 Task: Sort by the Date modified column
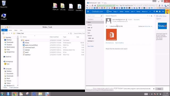(x=54, y=37)
